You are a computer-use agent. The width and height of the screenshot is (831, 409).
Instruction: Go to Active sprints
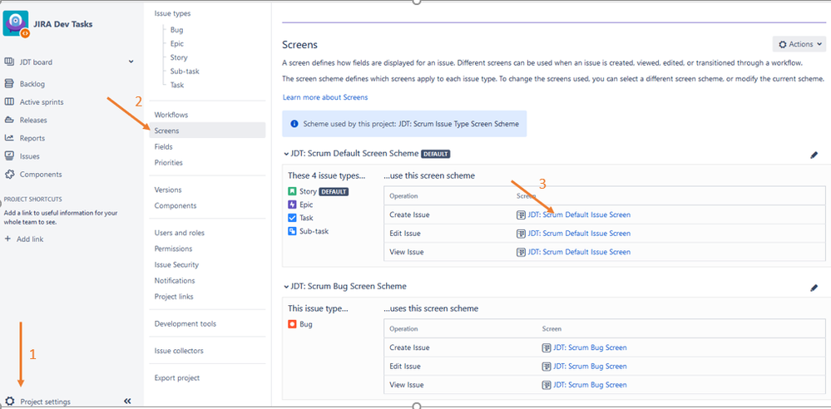click(42, 101)
